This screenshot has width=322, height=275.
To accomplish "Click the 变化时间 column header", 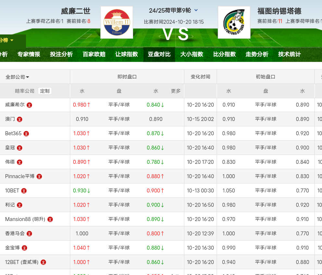I will pos(200,77).
